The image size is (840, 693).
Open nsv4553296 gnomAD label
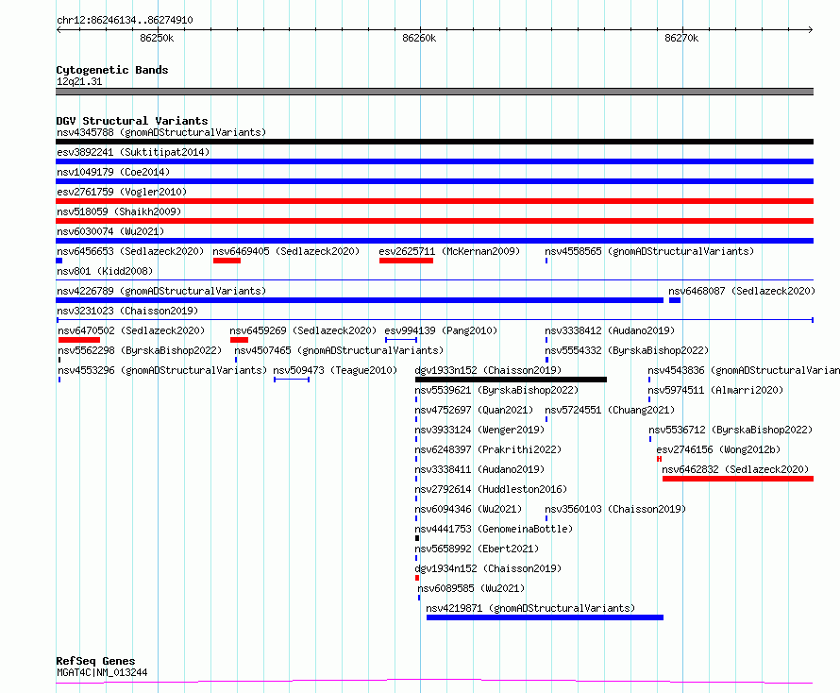pos(162,370)
